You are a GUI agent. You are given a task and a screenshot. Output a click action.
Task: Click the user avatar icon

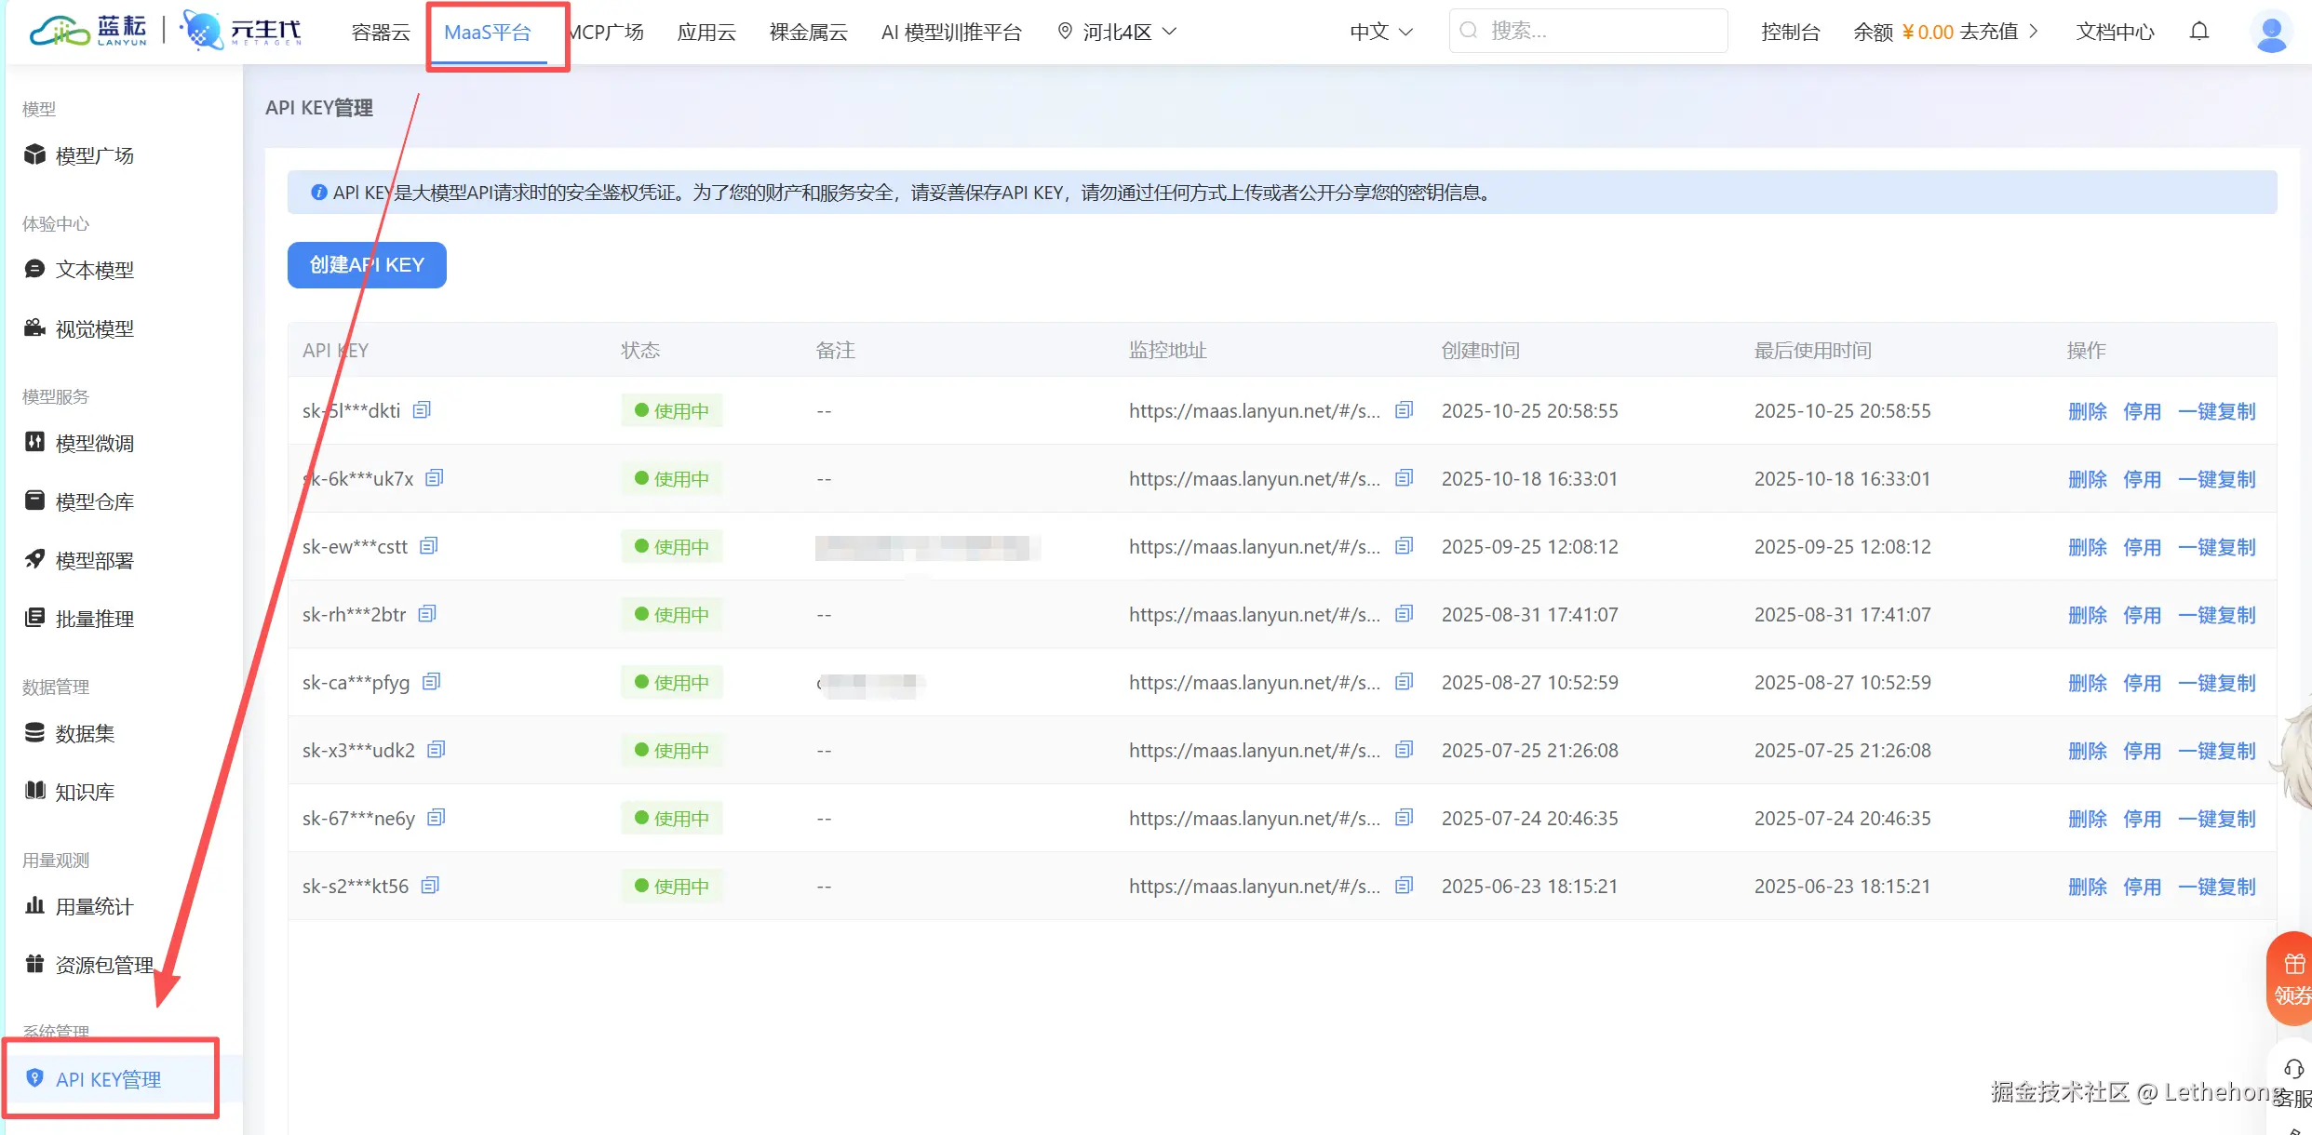(x=2270, y=33)
